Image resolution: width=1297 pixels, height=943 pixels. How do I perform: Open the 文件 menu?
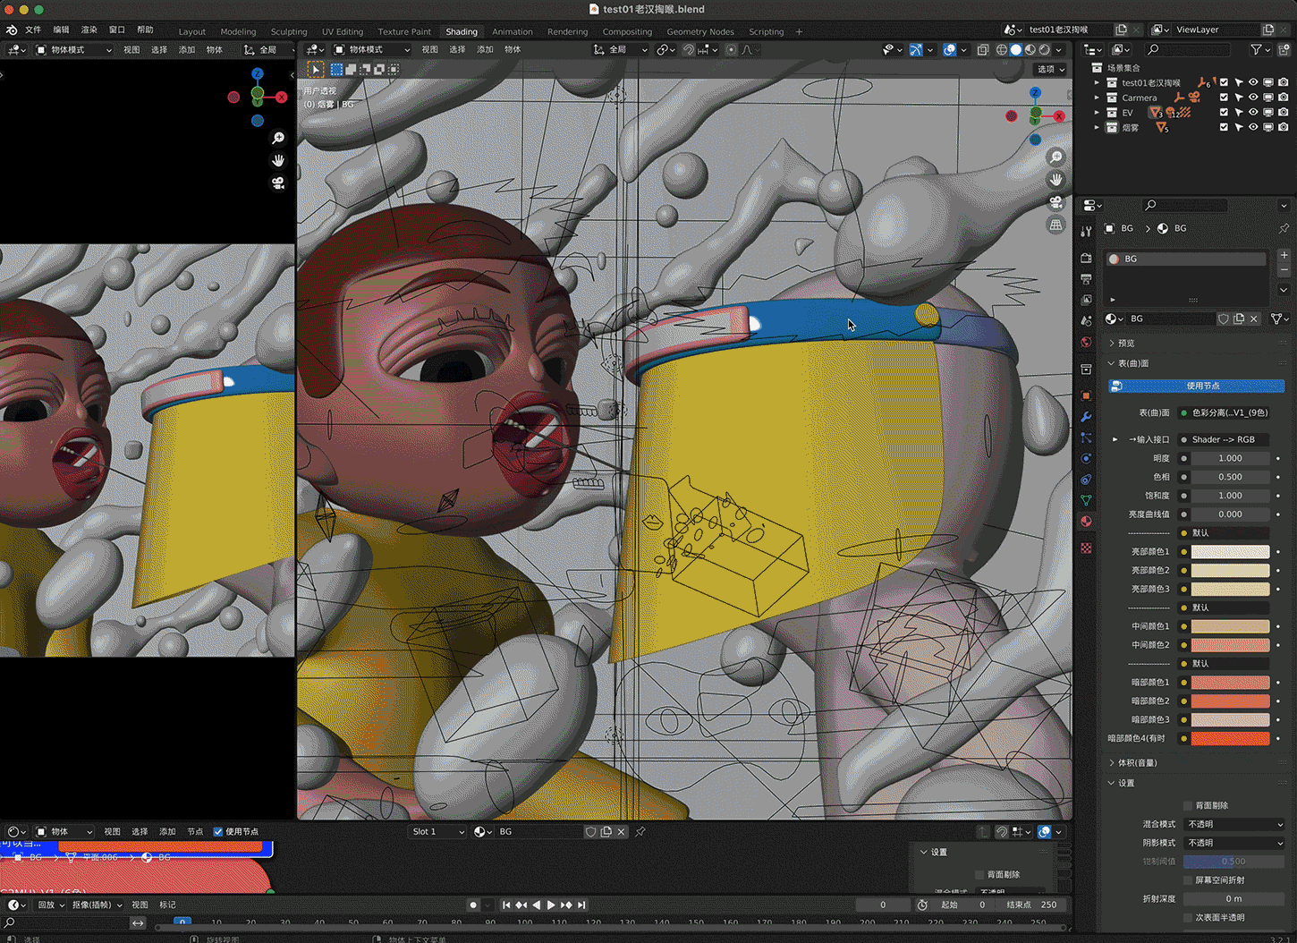(33, 30)
